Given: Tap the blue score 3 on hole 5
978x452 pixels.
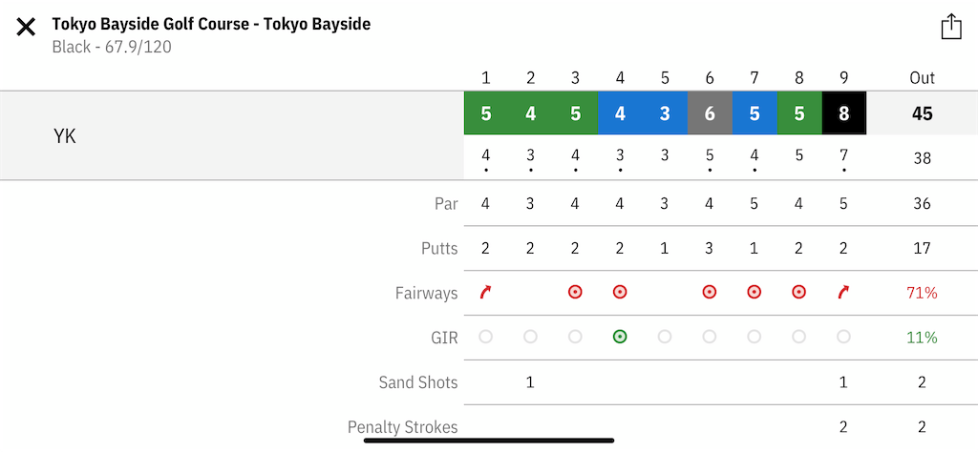Looking at the screenshot, I should (665, 113).
